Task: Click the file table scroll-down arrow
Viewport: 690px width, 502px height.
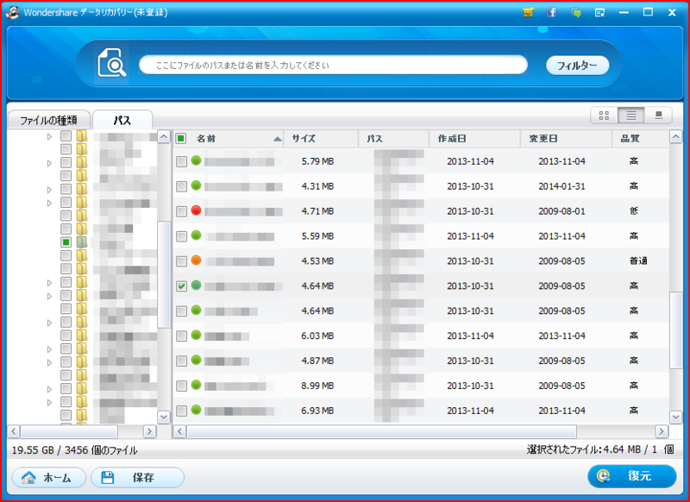Action: tap(675, 417)
